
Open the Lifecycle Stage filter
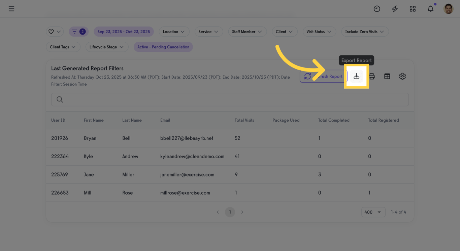(x=107, y=47)
